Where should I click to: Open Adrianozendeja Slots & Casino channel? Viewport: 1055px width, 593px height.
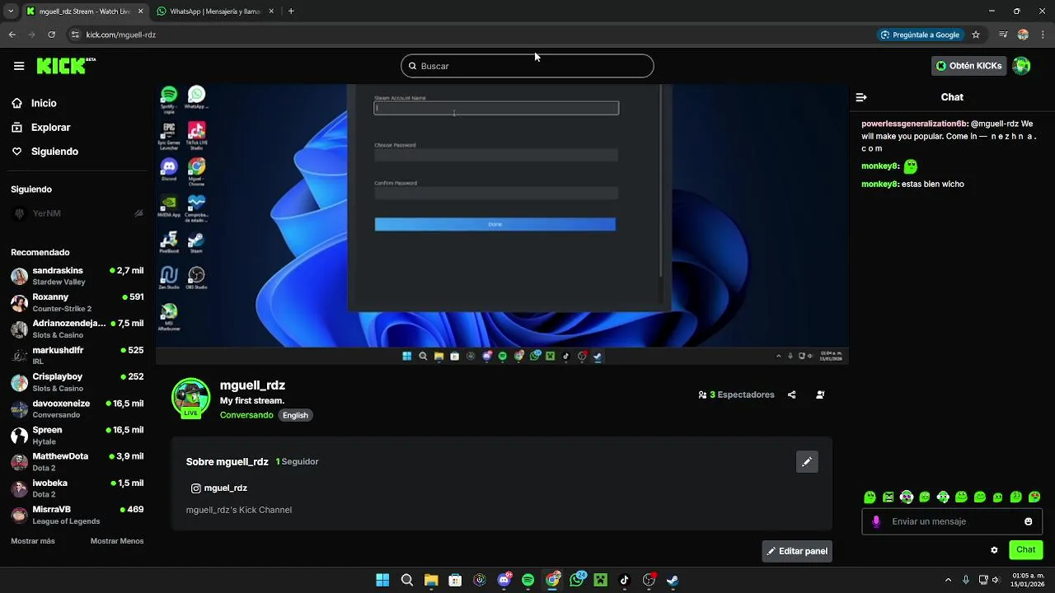click(x=77, y=329)
